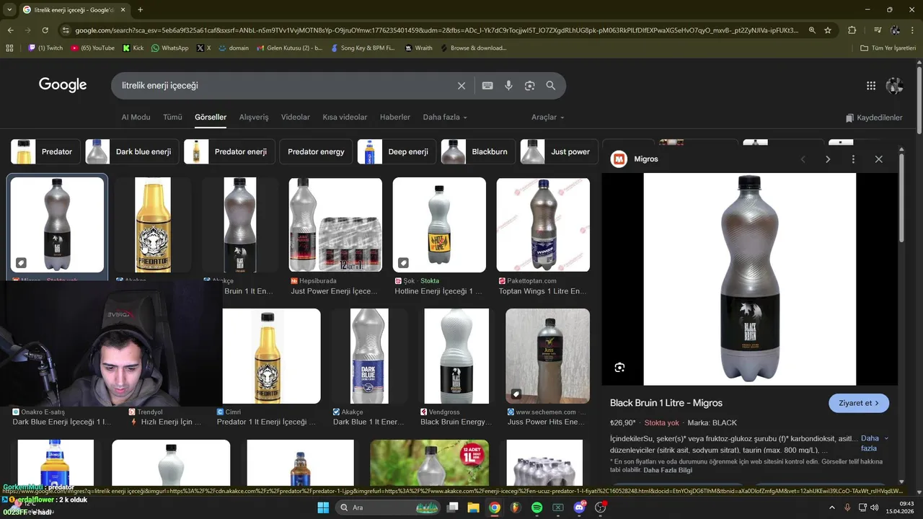This screenshot has width=923, height=519.
Task: Open the YouTube bookmark
Action: point(92,48)
